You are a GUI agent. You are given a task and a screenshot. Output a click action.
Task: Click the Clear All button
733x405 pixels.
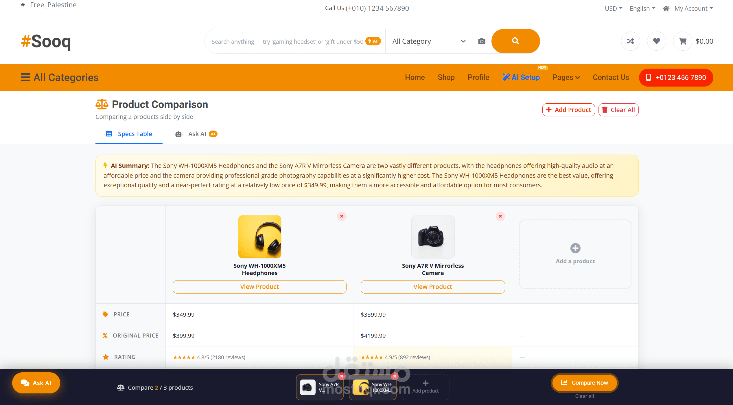point(618,110)
